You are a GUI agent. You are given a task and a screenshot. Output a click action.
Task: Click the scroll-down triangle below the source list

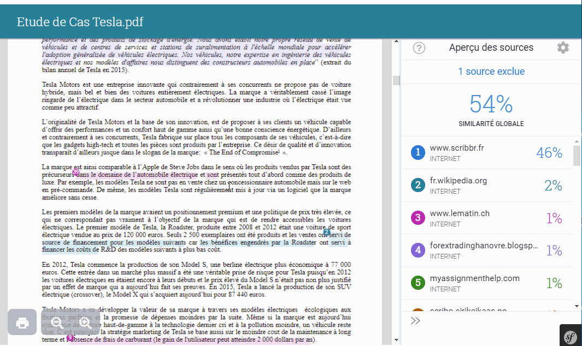point(575,307)
